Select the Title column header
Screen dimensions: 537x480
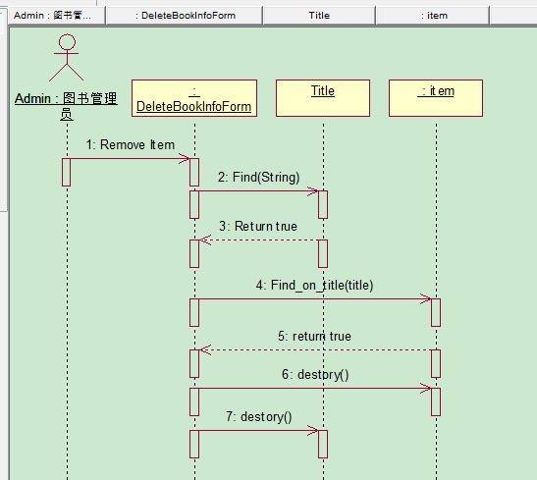click(x=319, y=16)
